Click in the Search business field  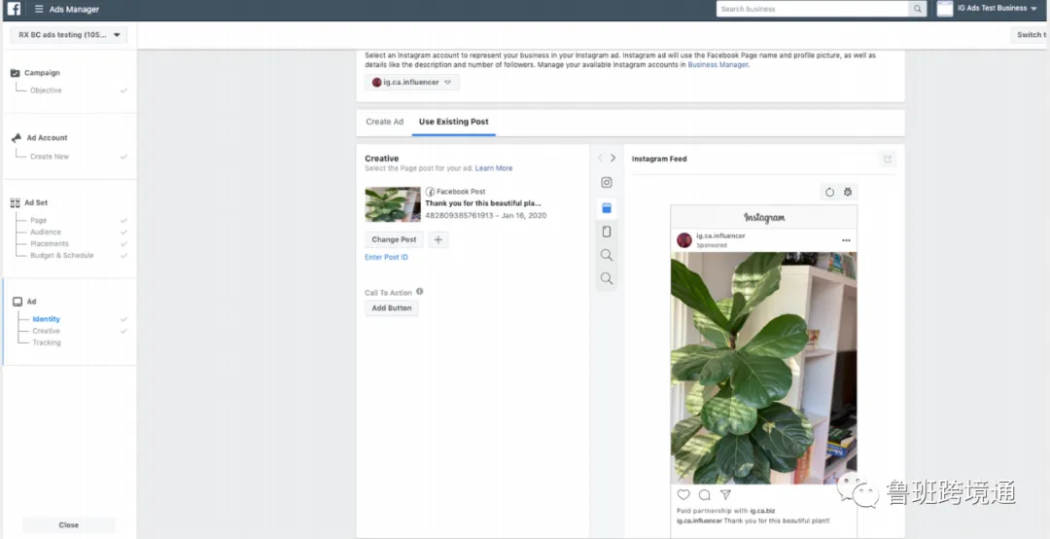coord(813,9)
